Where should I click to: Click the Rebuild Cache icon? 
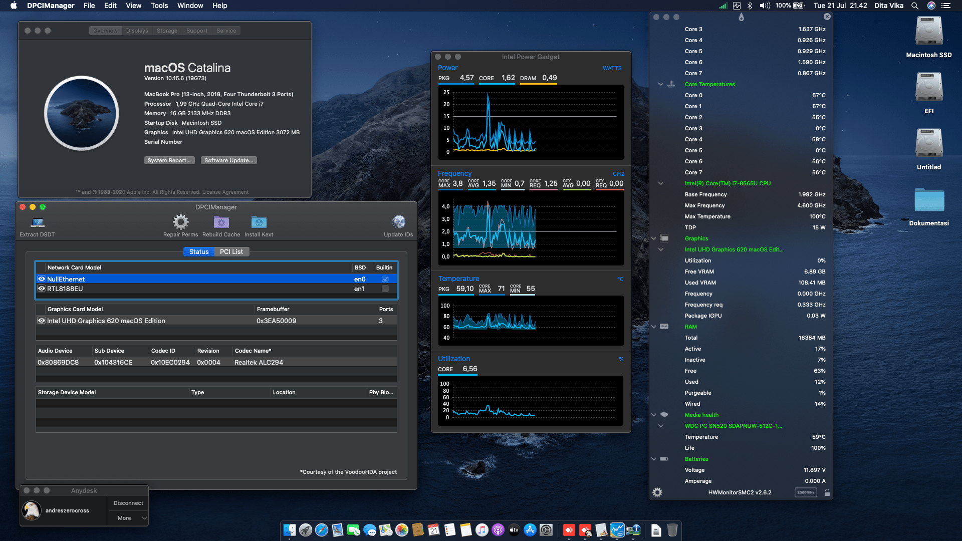pos(221,222)
